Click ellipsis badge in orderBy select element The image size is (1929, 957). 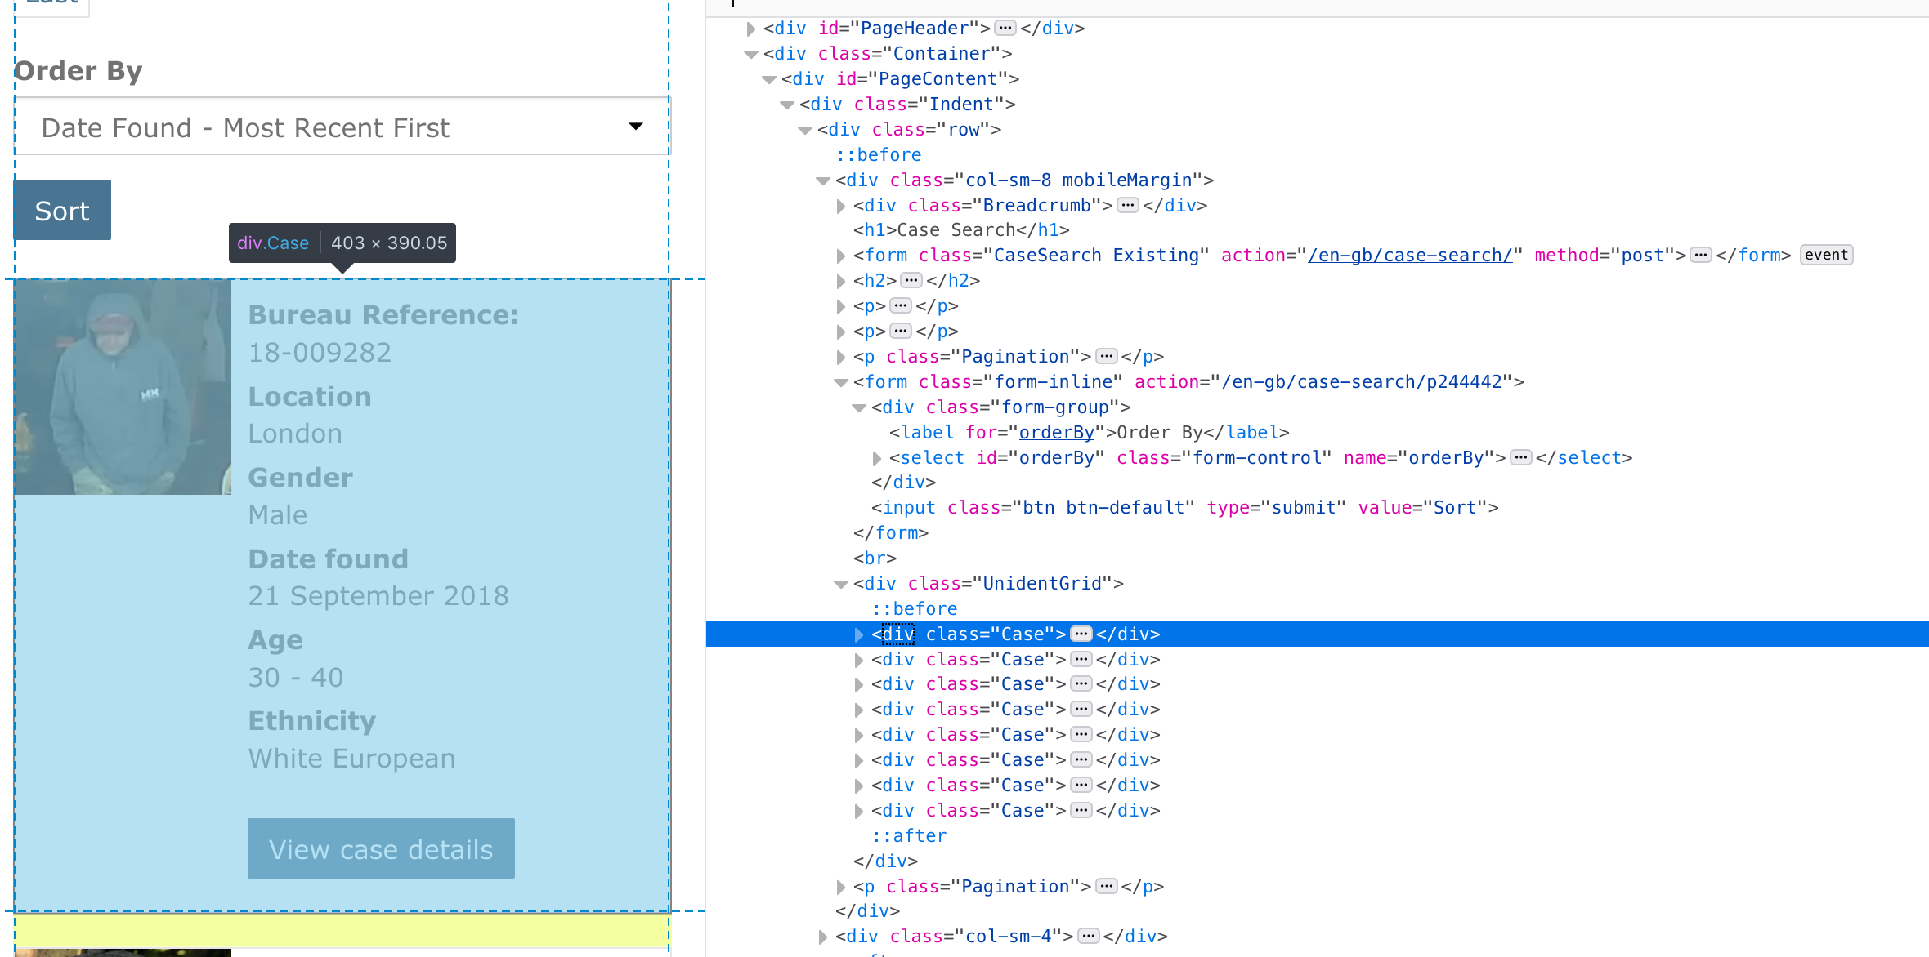[1520, 458]
